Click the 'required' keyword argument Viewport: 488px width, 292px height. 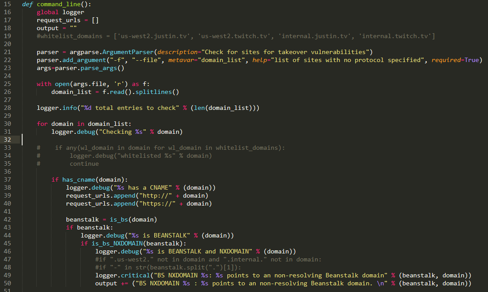point(446,60)
